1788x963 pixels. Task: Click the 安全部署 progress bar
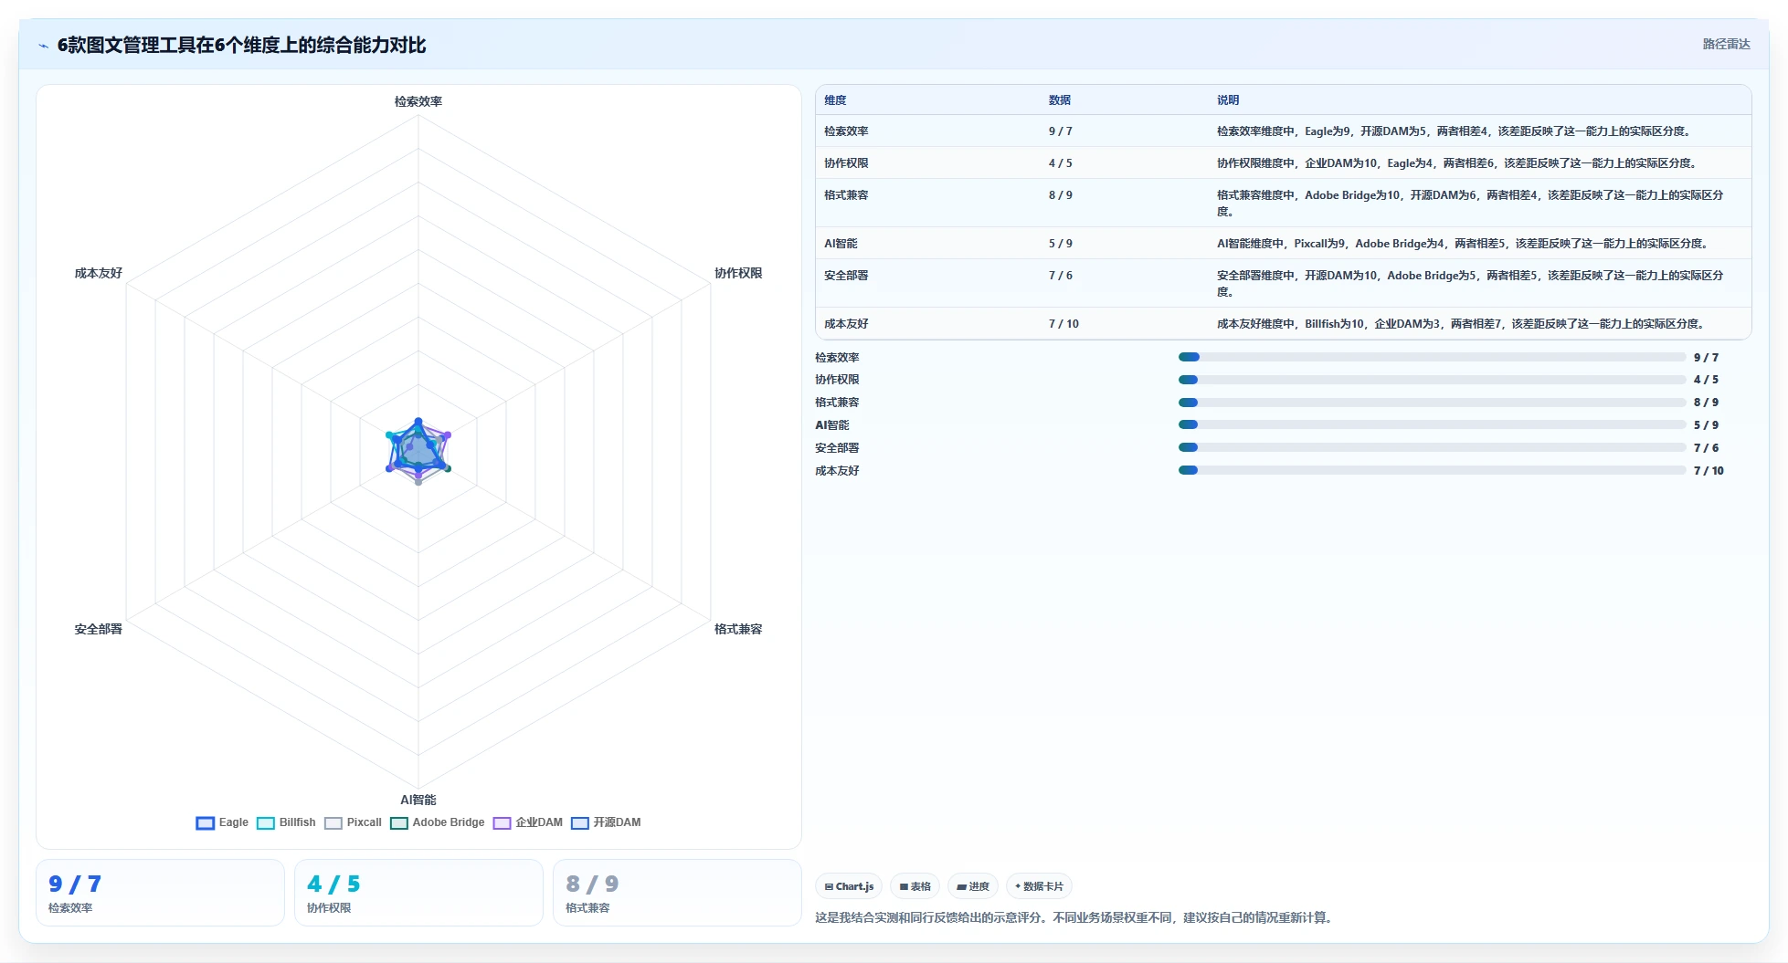pyautogui.click(x=1432, y=448)
